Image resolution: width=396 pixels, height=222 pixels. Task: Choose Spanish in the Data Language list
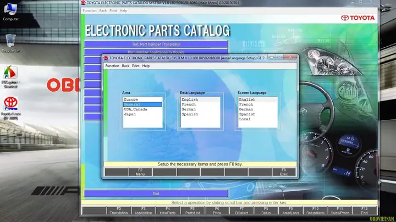coord(200,114)
